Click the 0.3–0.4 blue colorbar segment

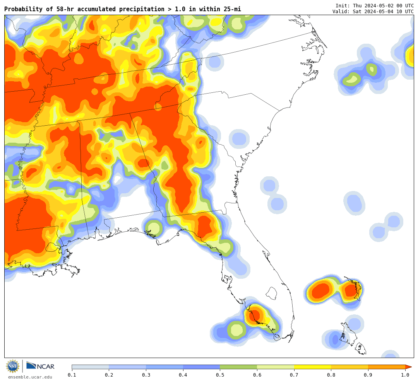click(x=164, y=367)
